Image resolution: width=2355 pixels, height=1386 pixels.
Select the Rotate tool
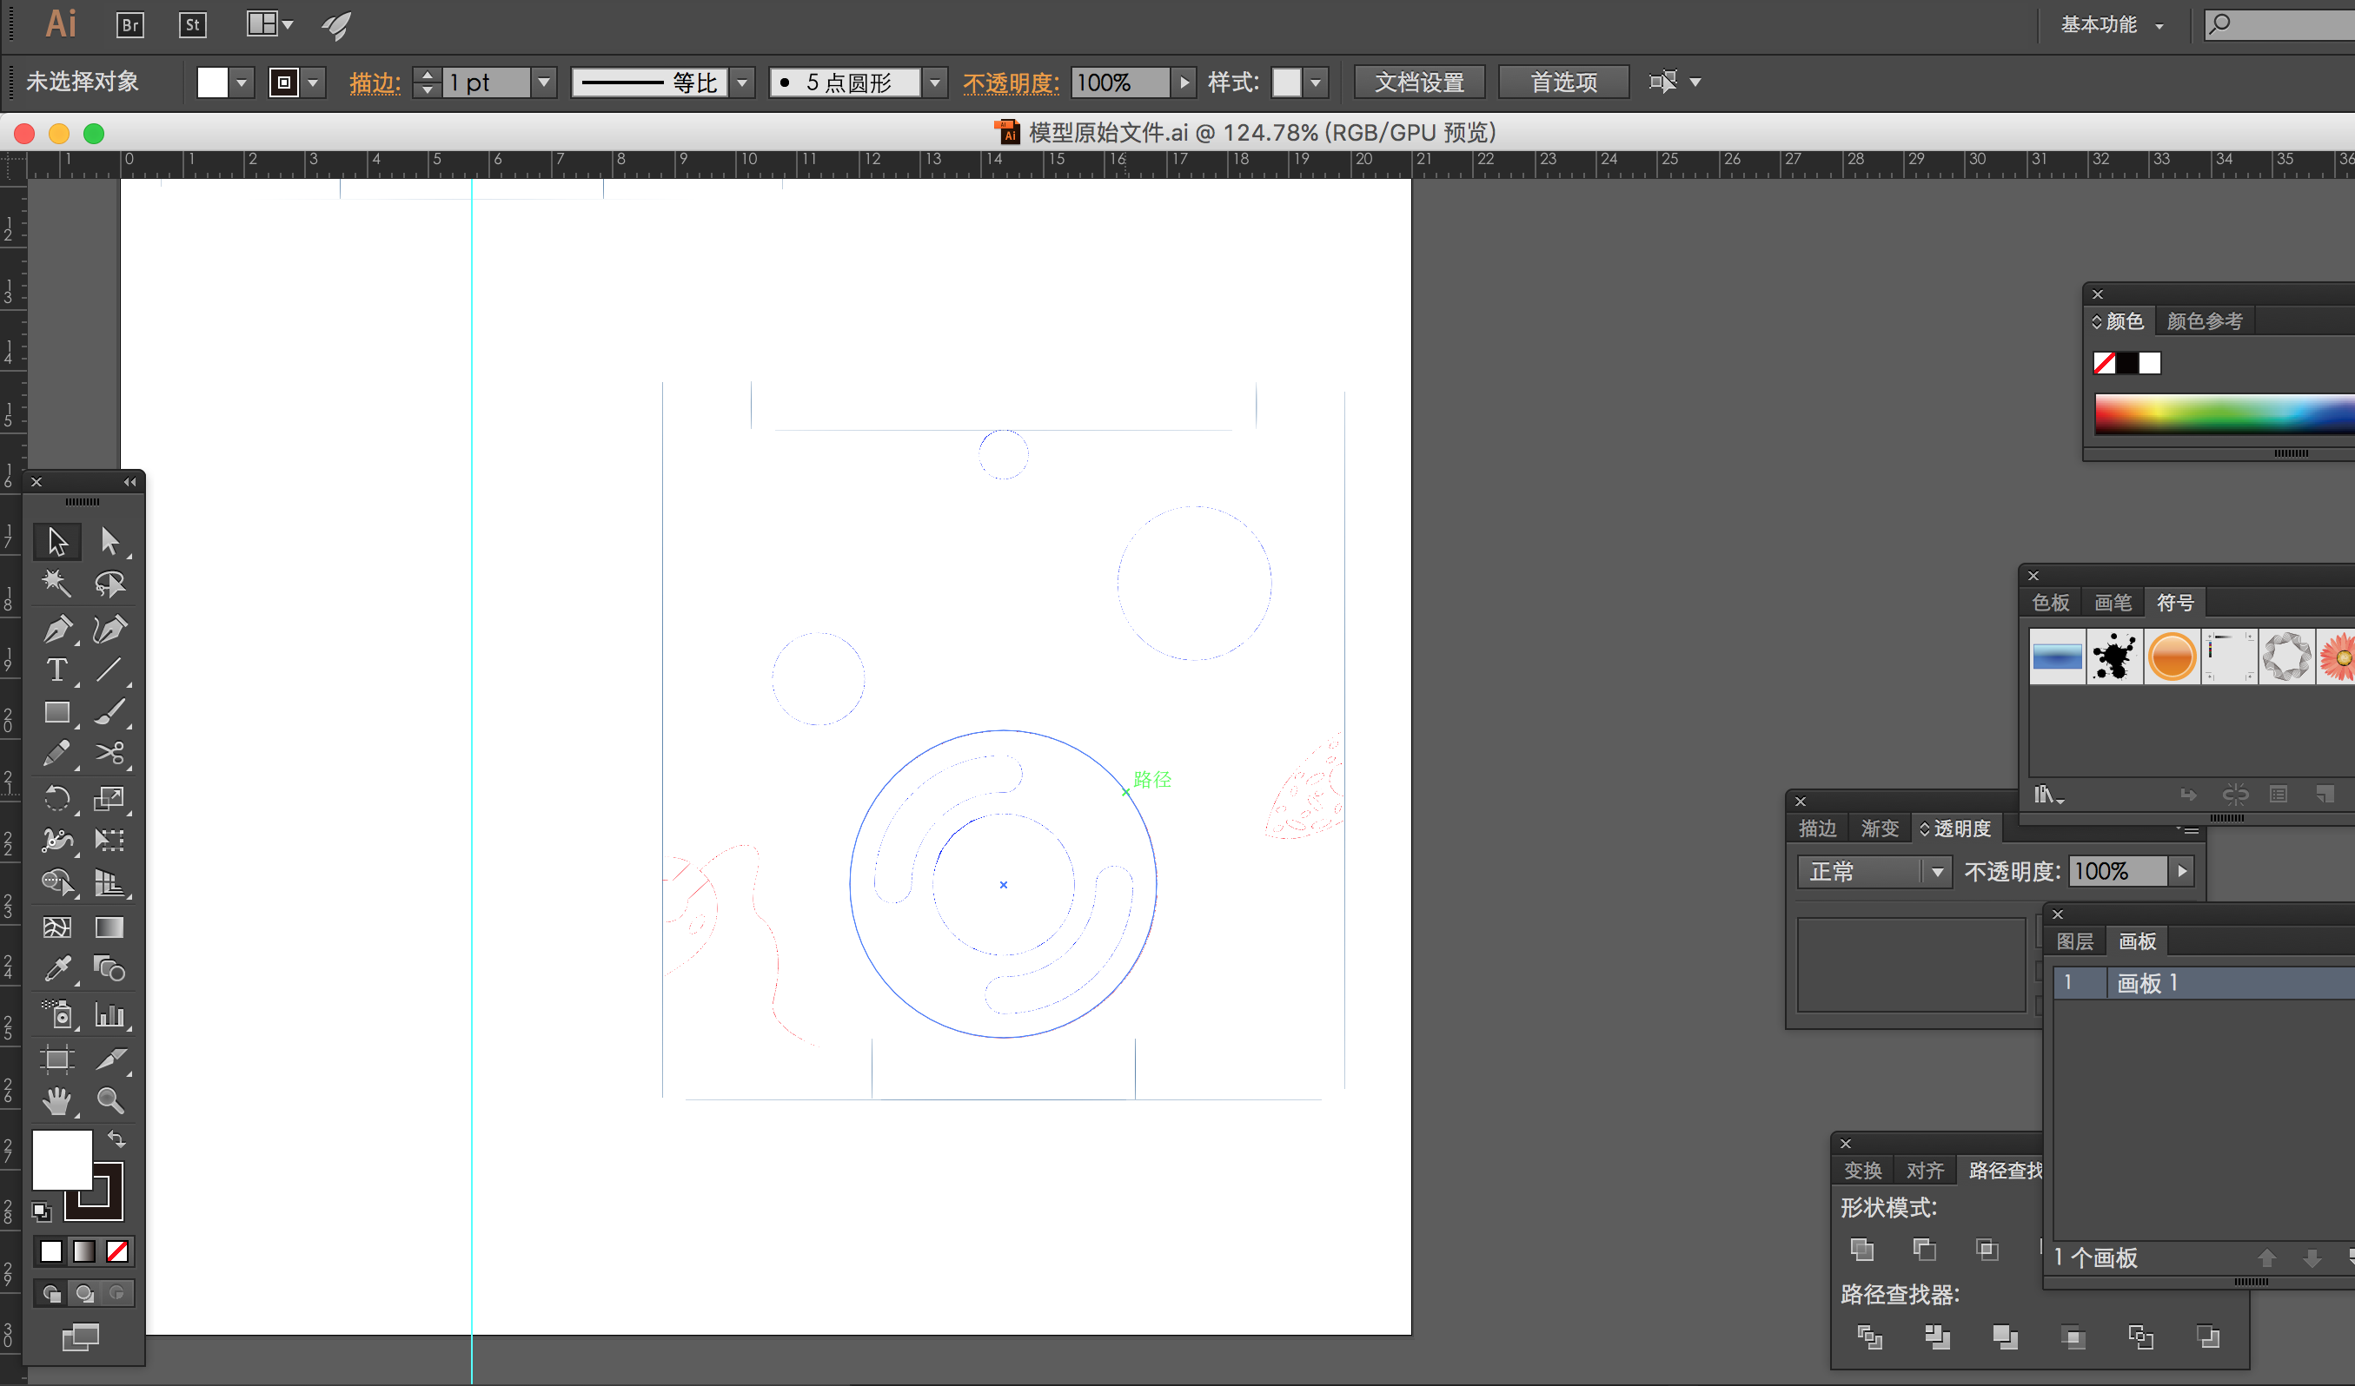click(x=57, y=799)
